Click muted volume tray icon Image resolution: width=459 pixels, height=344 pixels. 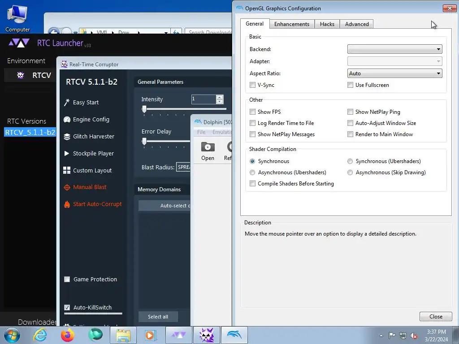pos(414,335)
